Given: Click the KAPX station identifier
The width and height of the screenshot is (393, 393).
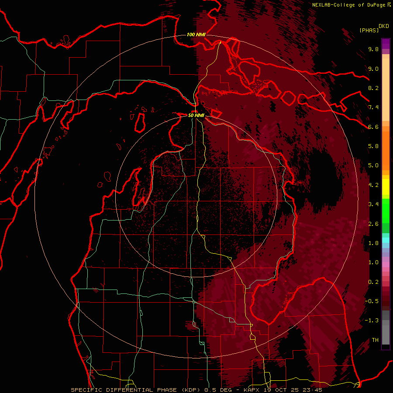Looking at the screenshot, I should 252,390.
